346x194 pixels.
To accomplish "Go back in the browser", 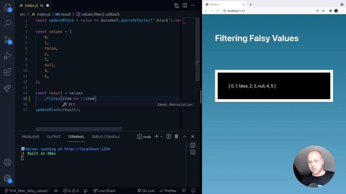I will click(x=206, y=11).
